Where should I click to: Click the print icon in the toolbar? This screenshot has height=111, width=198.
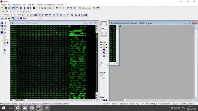click(x=9, y=8)
